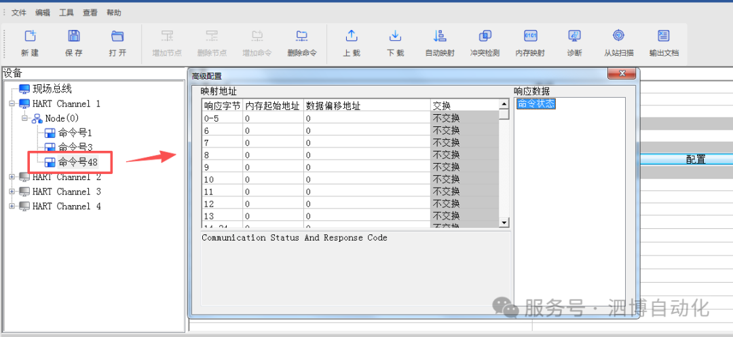Expand the HART Channel 4 node

(12, 206)
